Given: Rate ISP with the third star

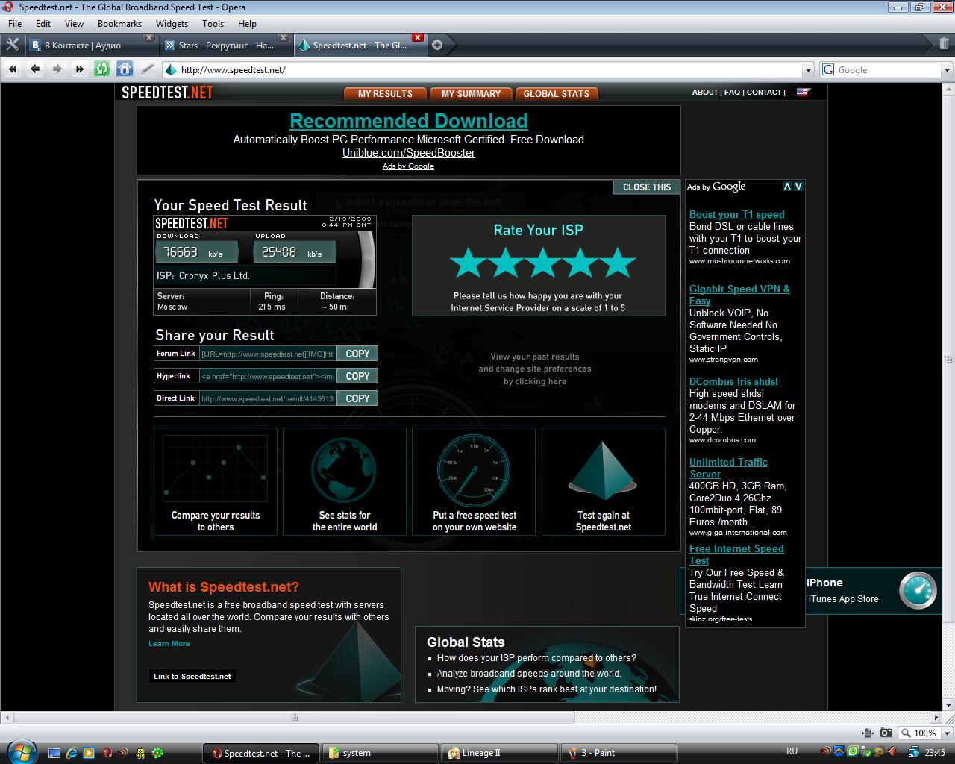Looking at the screenshot, I should coord(542,263).
